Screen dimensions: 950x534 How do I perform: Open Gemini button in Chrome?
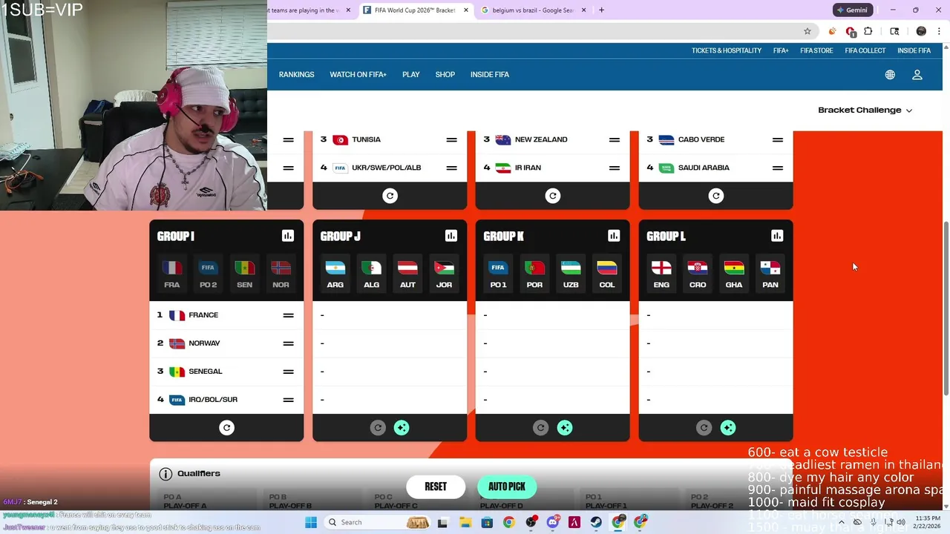tap(852, 10)
